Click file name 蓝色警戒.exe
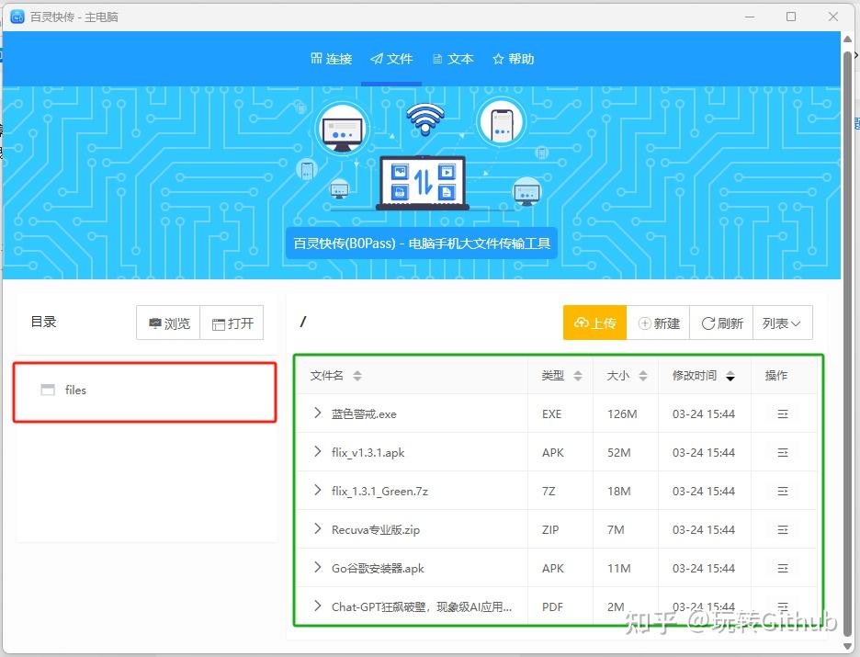860x657 pixels. click(x=364, y=414)
